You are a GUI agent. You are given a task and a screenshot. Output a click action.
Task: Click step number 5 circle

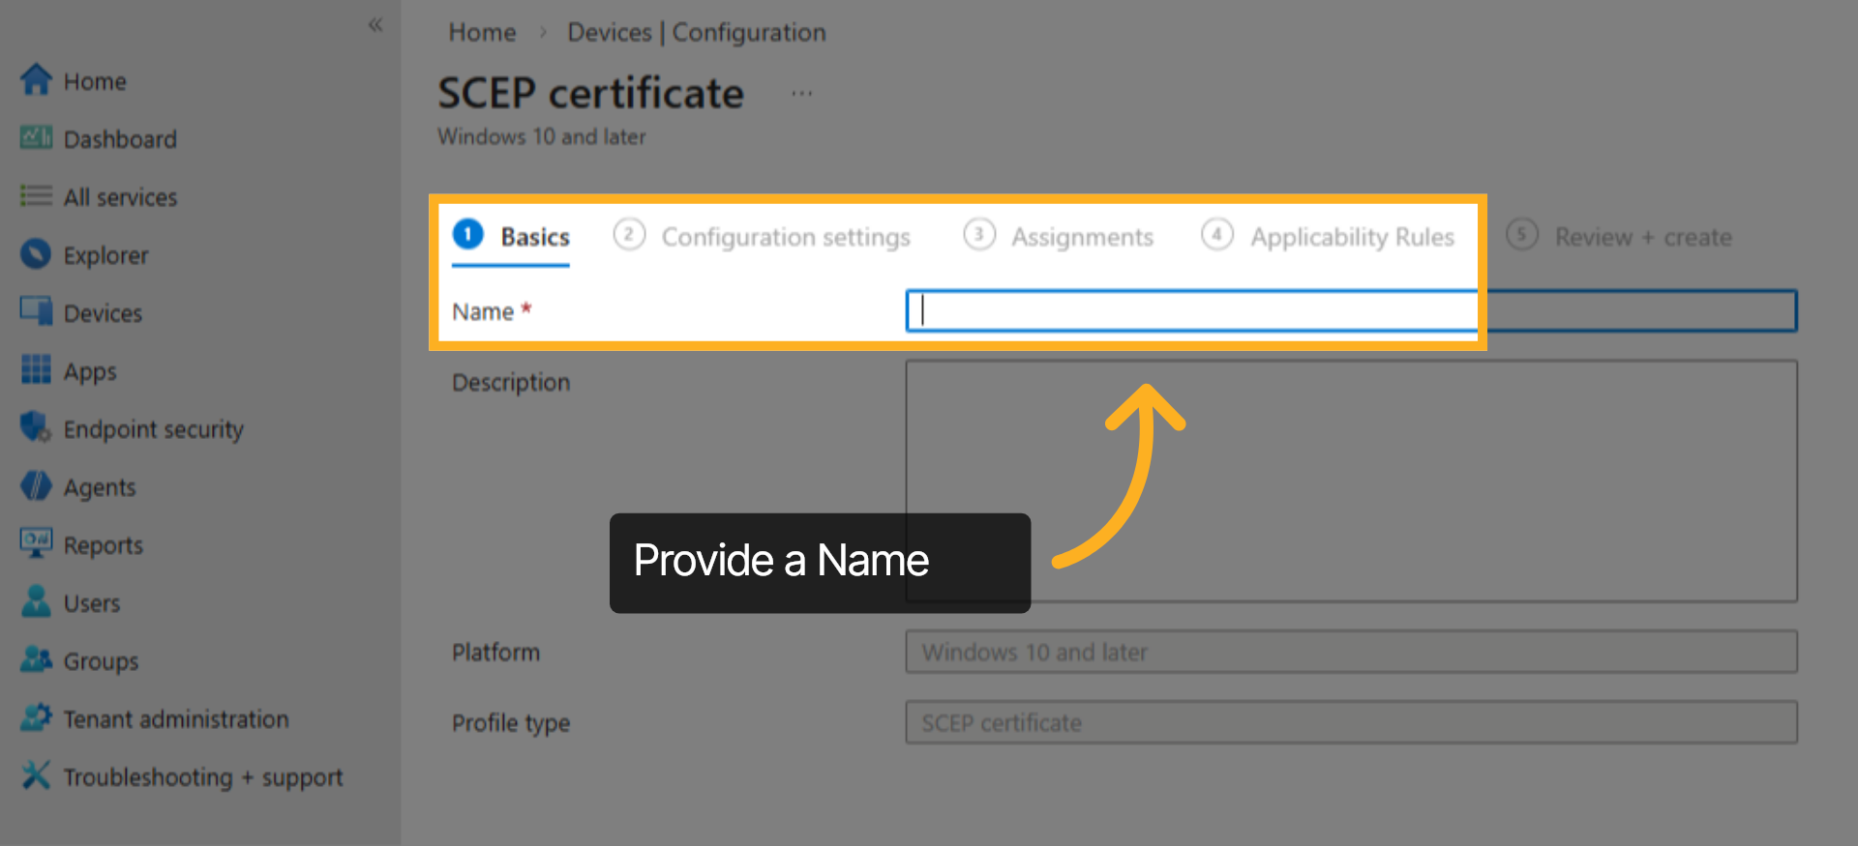pos(1522,234)
